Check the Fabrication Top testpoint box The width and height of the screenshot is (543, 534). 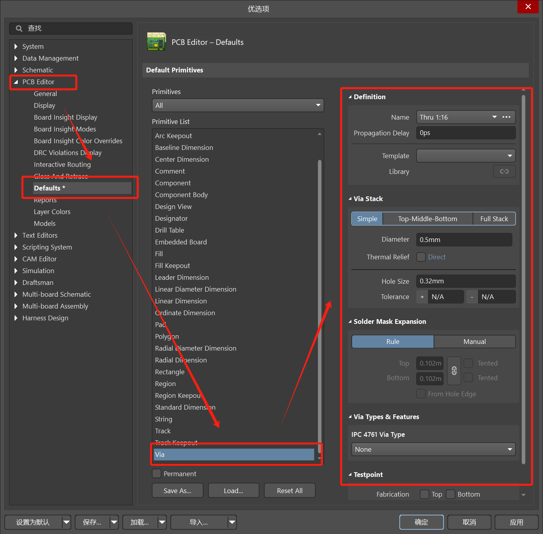click(424, 494)
